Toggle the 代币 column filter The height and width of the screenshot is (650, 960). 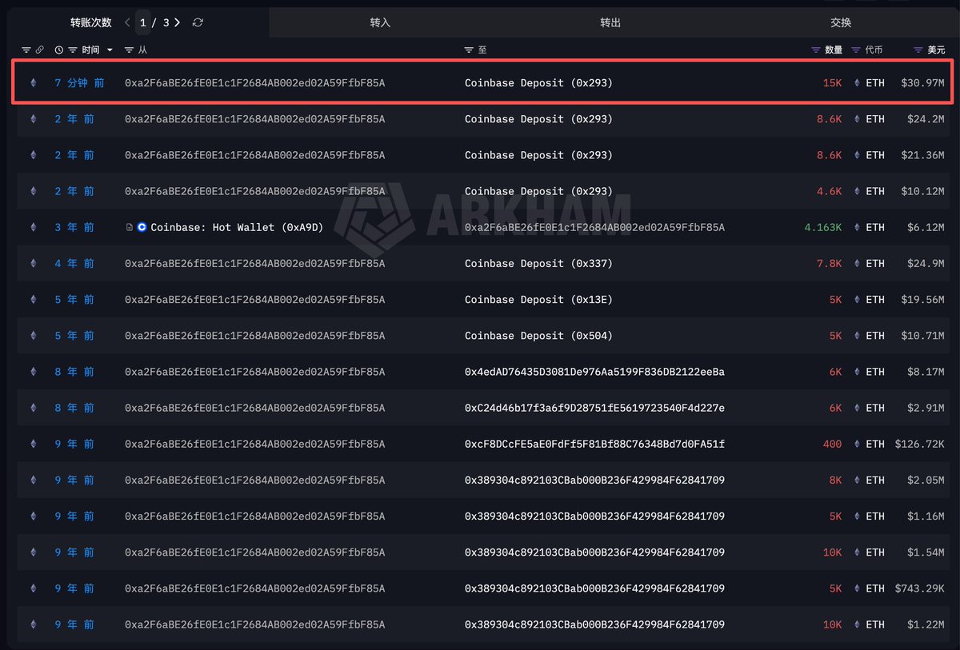coord(855,50)
